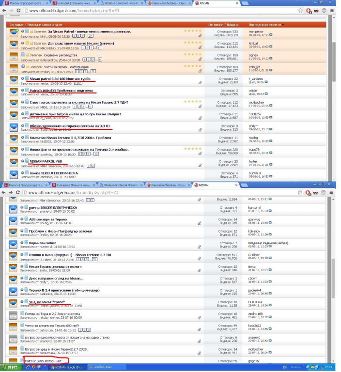The image size is (341, 372).
Task: Click the red Opera-style extension icon, top browser
Action: pyautogui.click(x=309, y=11)
